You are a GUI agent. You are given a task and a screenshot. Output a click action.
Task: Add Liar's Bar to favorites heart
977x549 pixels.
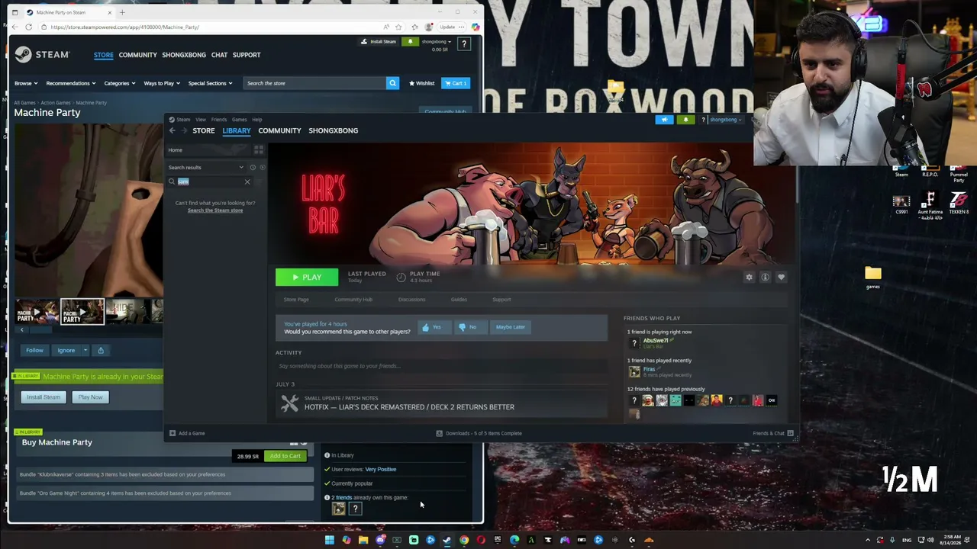point(781,277)
